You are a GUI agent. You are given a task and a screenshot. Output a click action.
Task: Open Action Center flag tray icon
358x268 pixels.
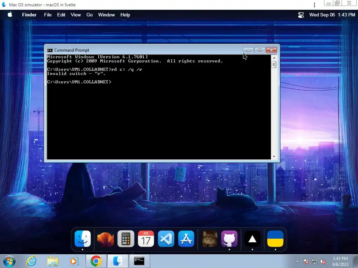(x=306, y=262)
